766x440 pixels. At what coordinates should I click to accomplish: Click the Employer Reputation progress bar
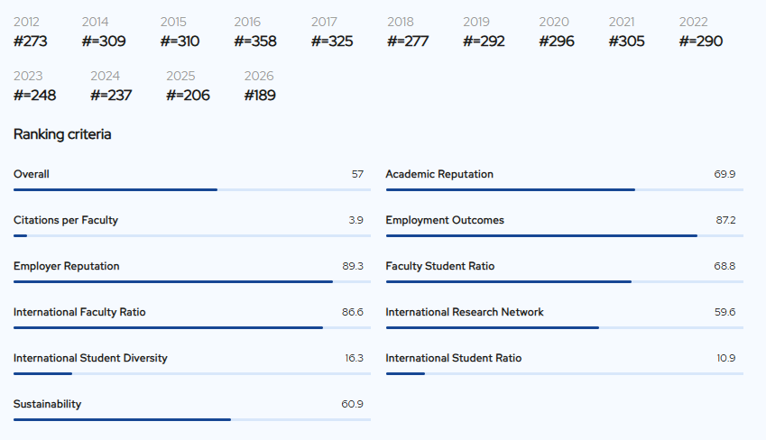[x=191, y=281]
